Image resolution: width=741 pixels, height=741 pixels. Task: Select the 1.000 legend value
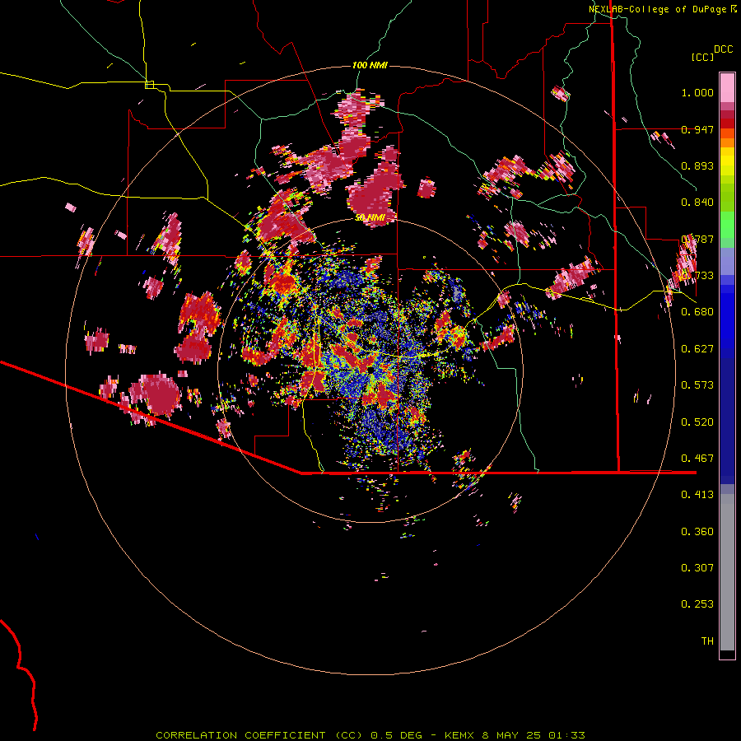click(x=697, y=92)
